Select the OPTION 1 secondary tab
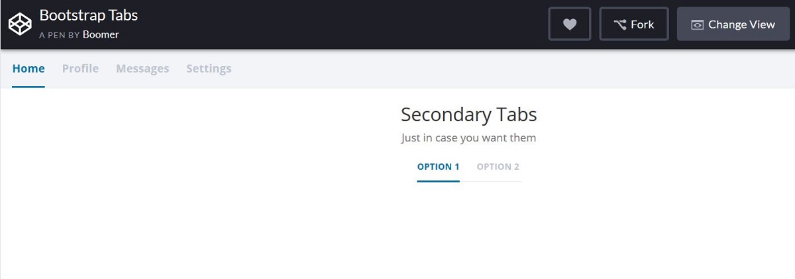This screenshot has height=279, width=795. pos(438,167)
